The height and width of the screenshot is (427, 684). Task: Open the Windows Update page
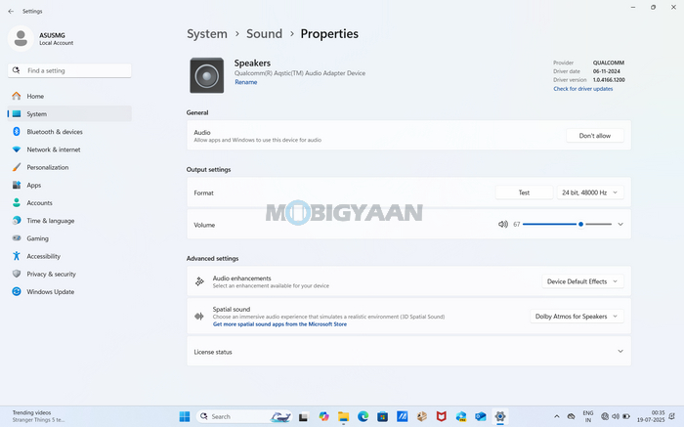(69, 291)
